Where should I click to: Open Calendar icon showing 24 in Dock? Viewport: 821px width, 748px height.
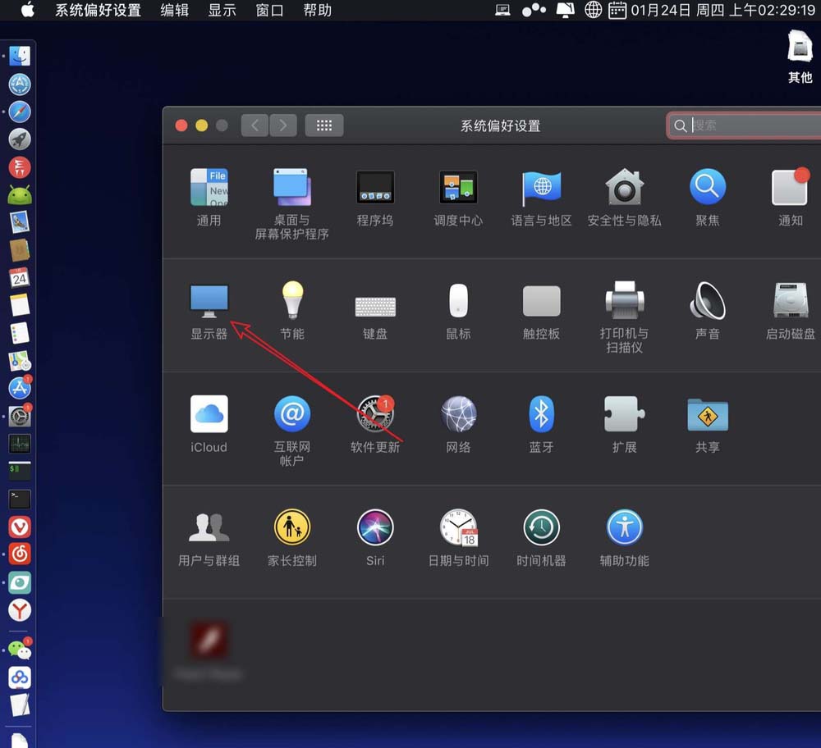click(20, 278)
